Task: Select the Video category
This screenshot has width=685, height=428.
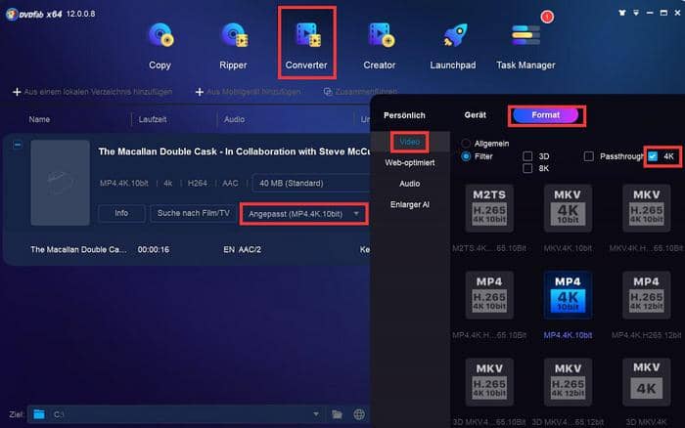Action: tap(410, 142)
